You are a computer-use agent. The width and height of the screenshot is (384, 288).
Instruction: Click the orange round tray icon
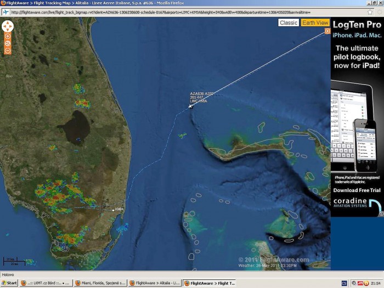coord(366,284)
